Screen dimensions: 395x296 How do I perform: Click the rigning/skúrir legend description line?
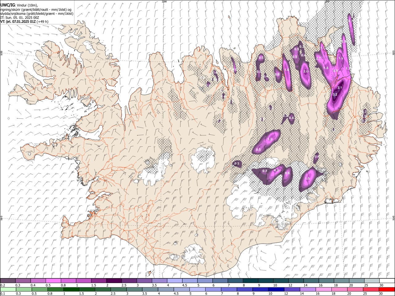click(x=36, y=9)
